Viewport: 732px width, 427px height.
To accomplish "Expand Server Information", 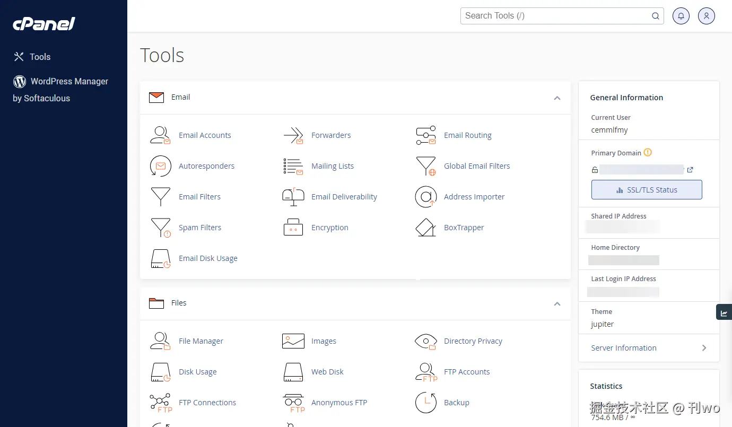I will pyautogui.click(x=649, y=348).
